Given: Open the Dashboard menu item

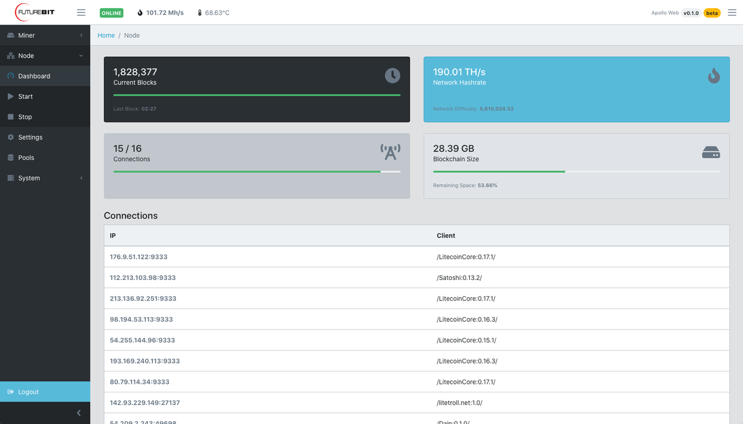Looking at the screenshot, I should [x=45, y=76].
